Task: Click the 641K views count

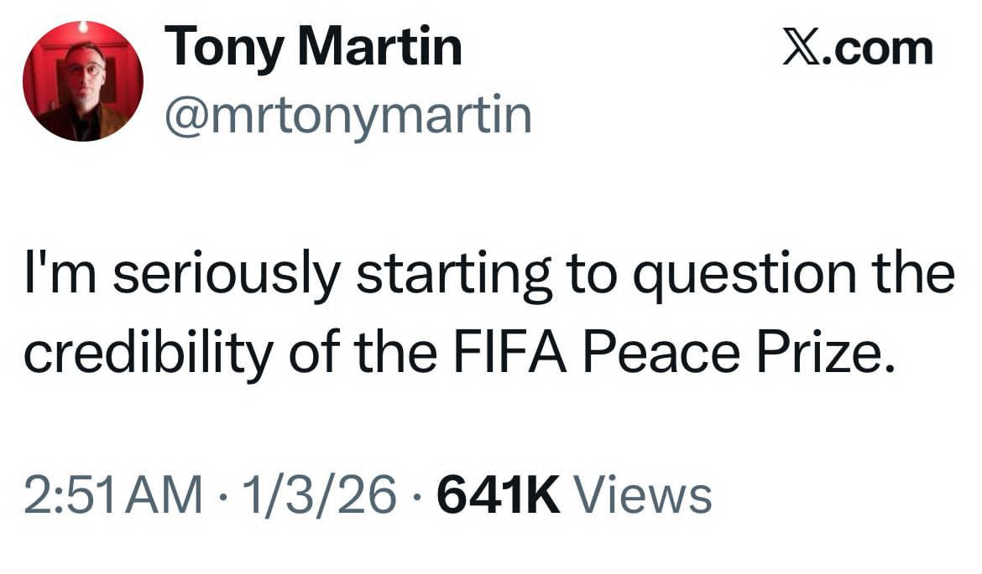Action: (499, 494)
